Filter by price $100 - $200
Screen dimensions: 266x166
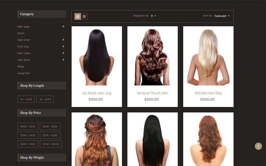pyautogui.click(x=50, y=135)
